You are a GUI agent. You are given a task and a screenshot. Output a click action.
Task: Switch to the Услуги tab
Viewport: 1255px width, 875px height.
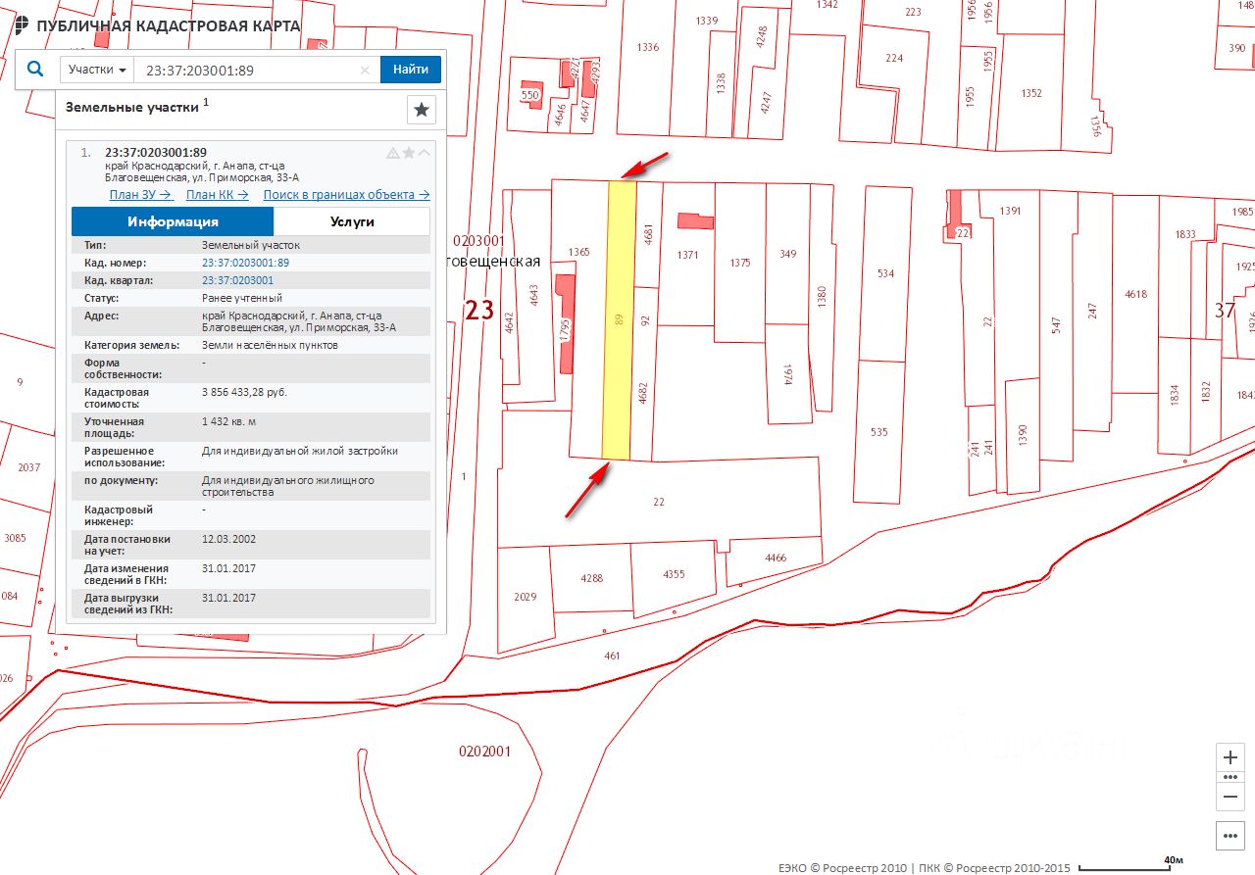(352, 221)
